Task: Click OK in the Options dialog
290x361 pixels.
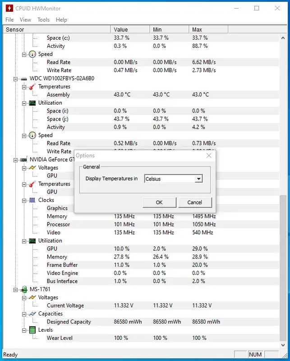Action: click(x=159, y=202)
